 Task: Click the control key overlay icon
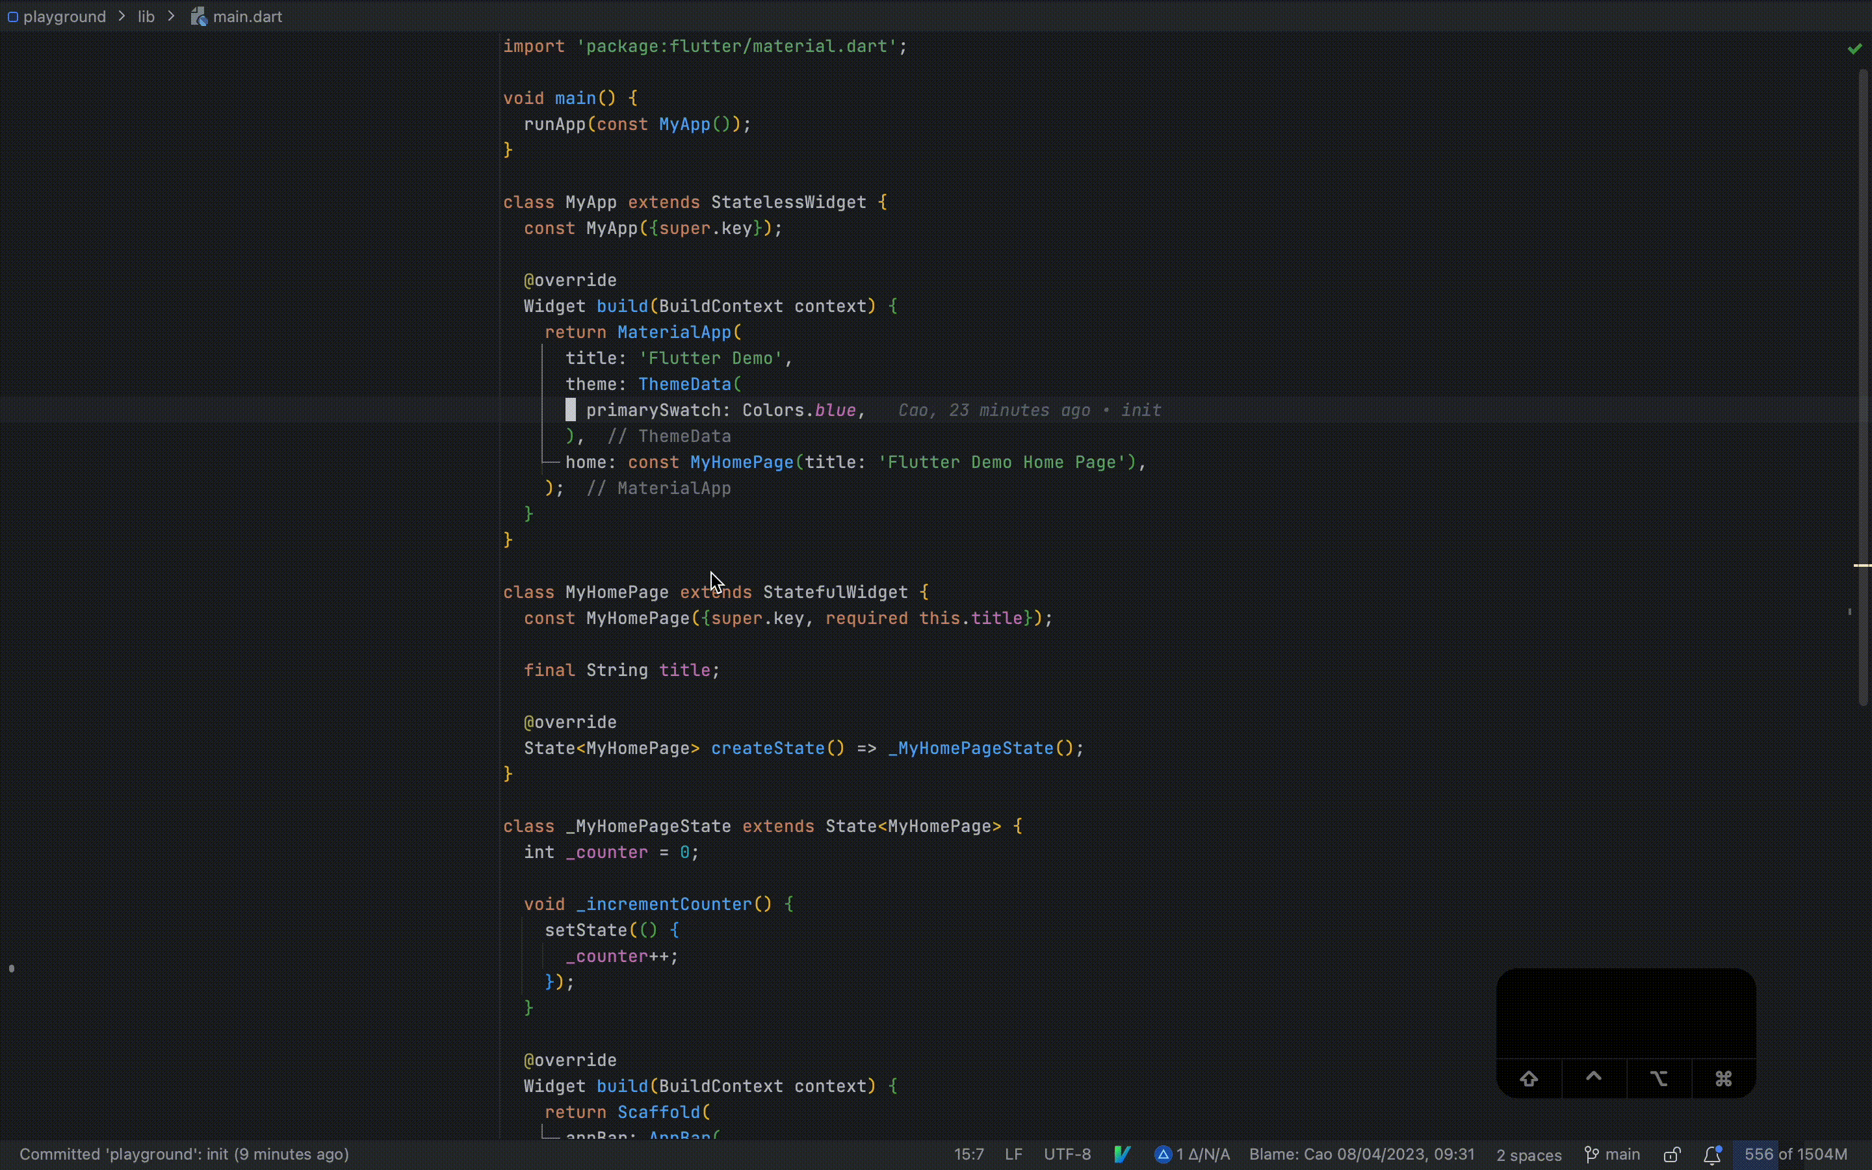(1594, 1078)
